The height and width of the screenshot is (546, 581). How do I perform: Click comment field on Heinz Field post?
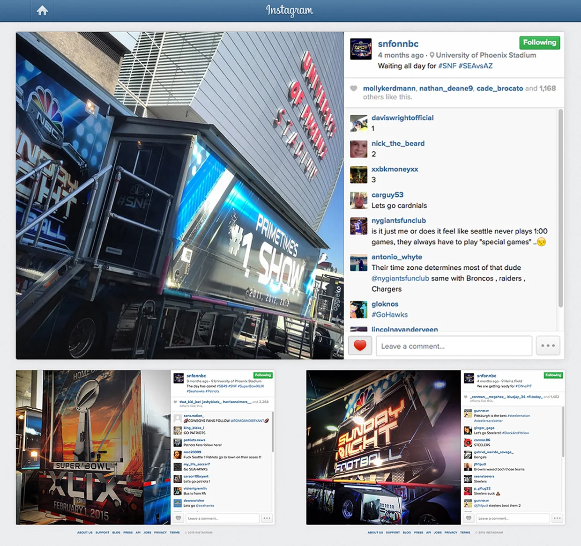pos(513,518)
